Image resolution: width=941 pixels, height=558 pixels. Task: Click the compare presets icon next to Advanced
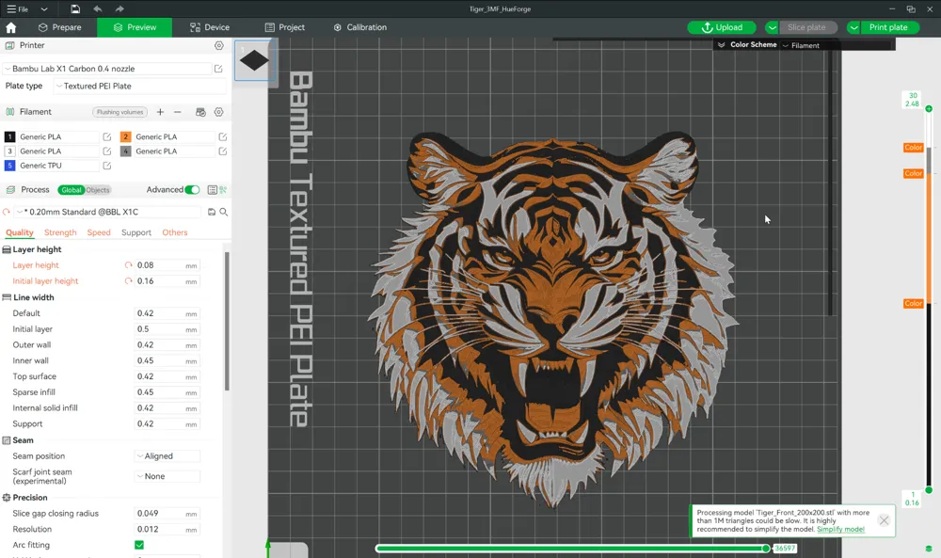223,189
